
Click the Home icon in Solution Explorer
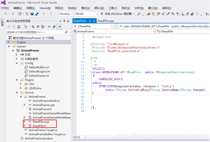tap(19, 27)
